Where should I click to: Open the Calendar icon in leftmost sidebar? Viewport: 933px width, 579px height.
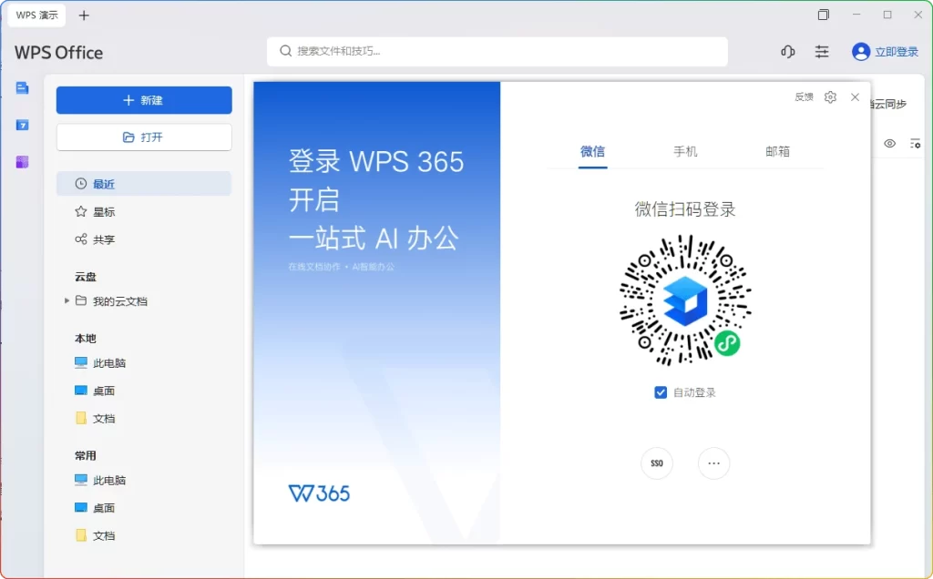click(20, 125)
